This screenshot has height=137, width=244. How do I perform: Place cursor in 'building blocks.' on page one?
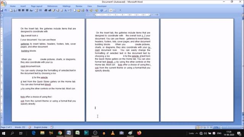point(29,51)
